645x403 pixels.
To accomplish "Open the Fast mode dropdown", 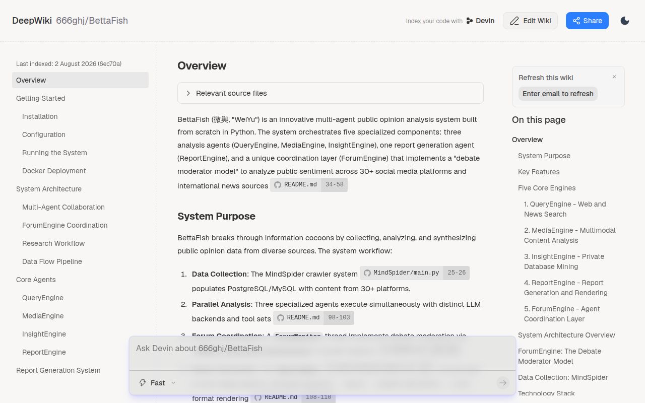I will 158,383.
